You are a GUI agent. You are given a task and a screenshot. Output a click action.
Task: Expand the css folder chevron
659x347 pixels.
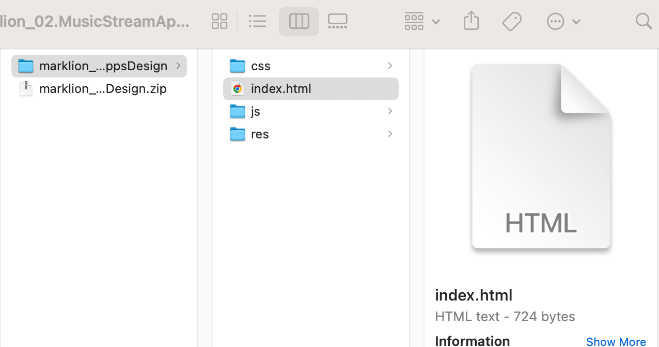click(390, 66)
